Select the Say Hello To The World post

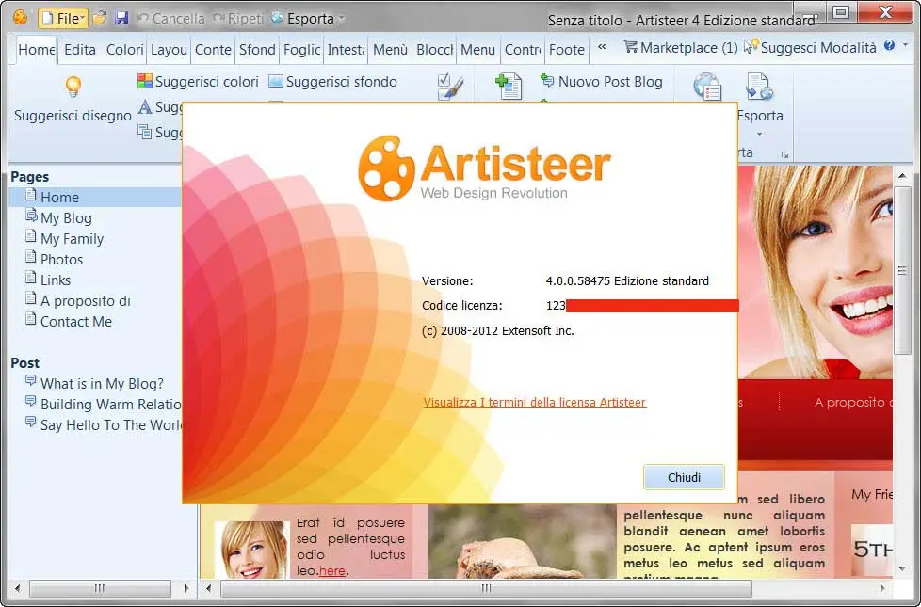pyautogui.click(x=104, y=424)
